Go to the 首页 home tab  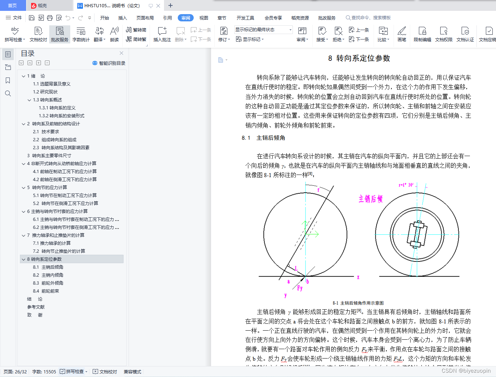(x=13, y=5)
